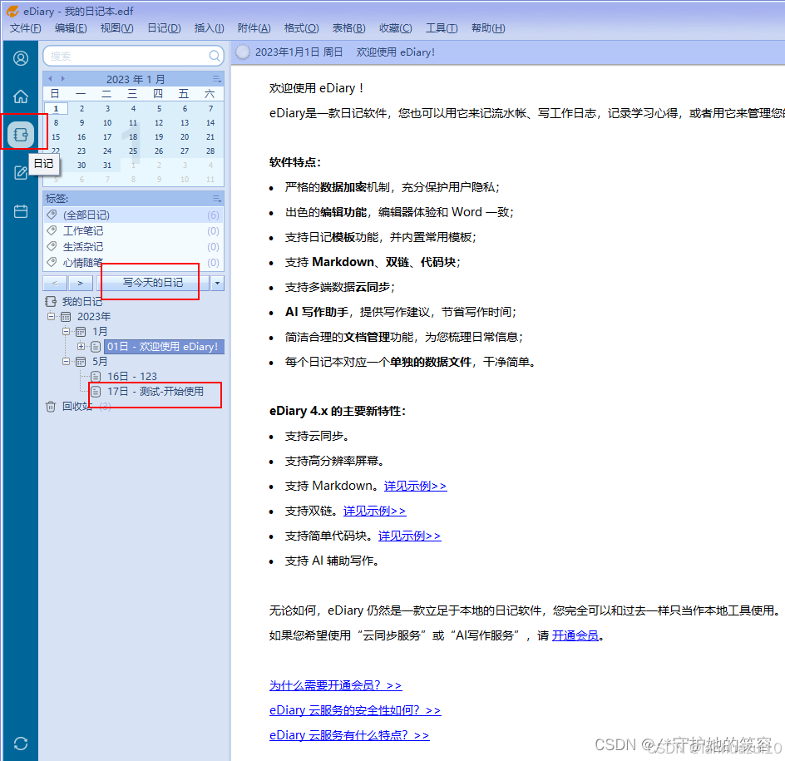Open the calendar panel options menu icon
The image size is (785, 761).
point(216,79)
